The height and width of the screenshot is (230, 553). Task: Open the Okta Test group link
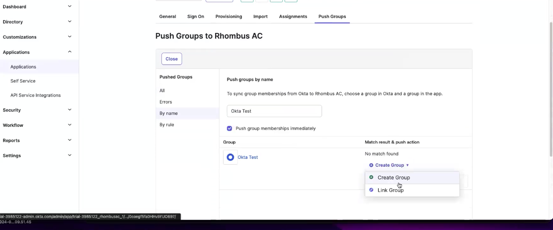[248, 157]
